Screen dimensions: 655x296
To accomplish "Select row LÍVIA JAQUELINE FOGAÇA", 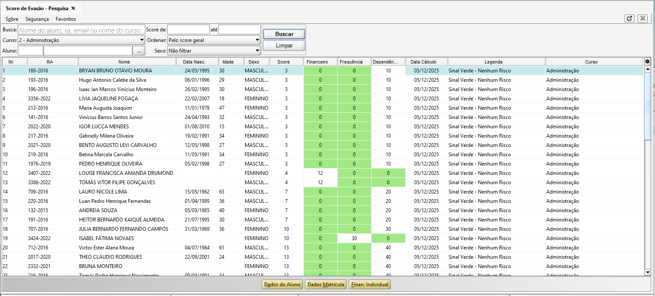I will 323,99.
